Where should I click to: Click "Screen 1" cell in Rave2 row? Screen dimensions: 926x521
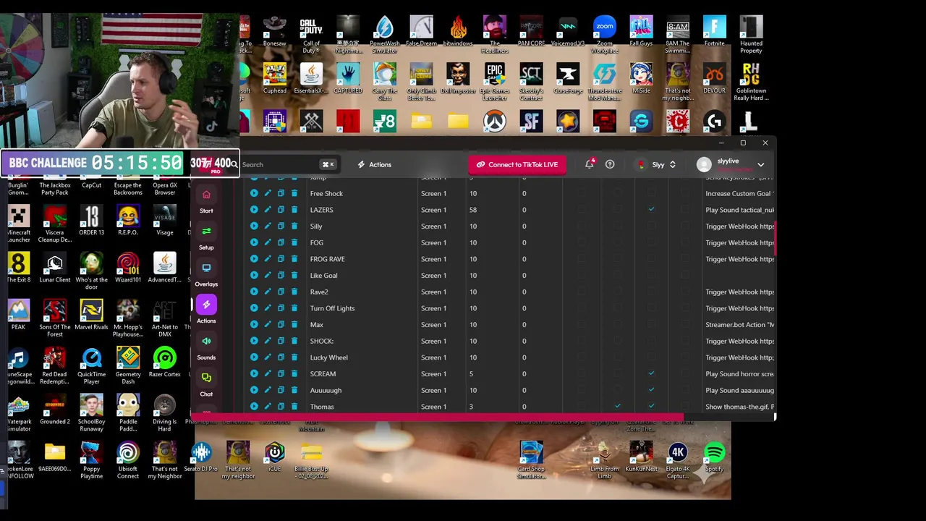(x=433, y=292)
